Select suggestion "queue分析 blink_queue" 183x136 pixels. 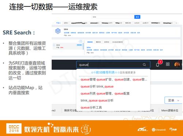[97, 87]
